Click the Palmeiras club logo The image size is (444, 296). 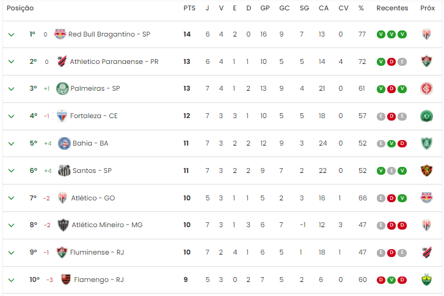pos(62,88)
